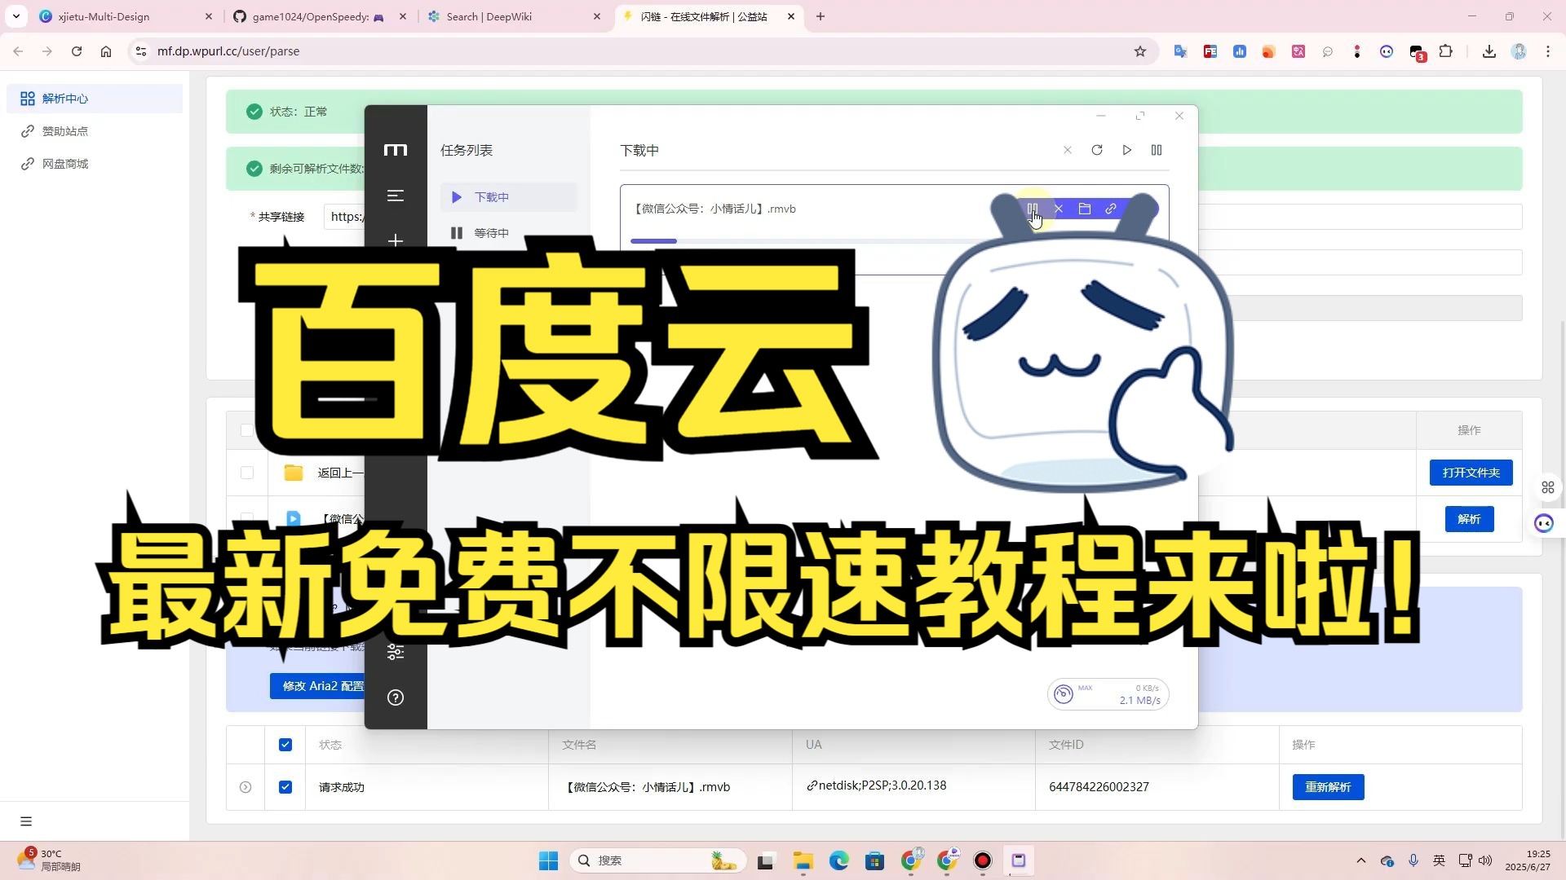Open the Extensions puzzle icon
Viewport: 1566px width, 880px height.
(x=1445, y=51)
